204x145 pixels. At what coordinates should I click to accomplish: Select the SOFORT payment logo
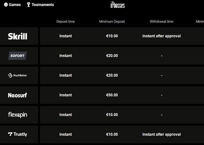(17, 56)
